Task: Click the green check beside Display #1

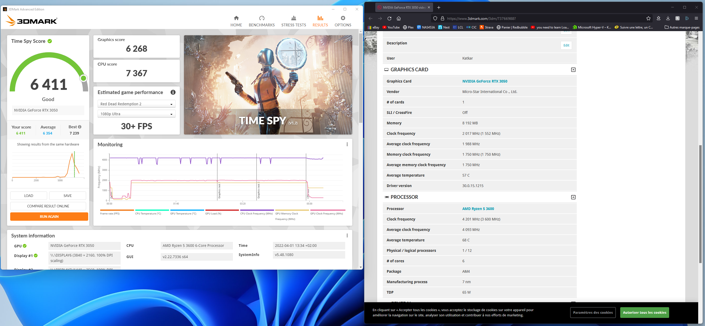Action: point(36,255)
